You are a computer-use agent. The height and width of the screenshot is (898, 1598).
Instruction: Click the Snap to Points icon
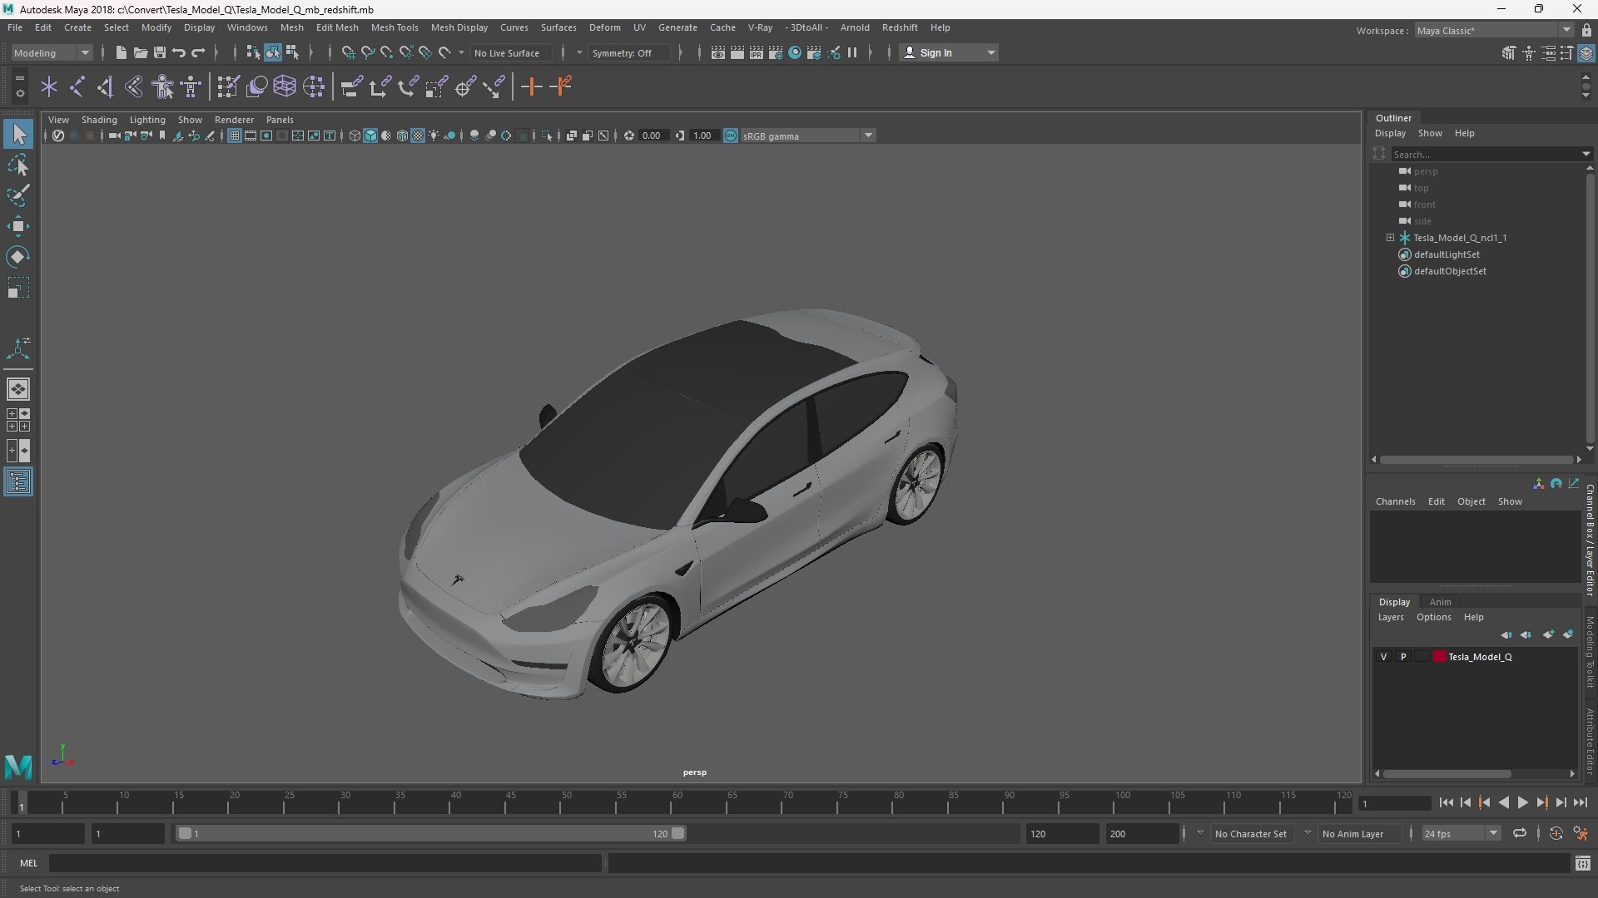[x=386, y=52]
